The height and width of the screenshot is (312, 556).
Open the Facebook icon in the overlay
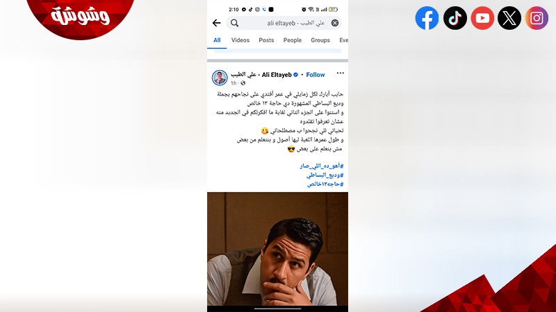(x=427, y=18)
